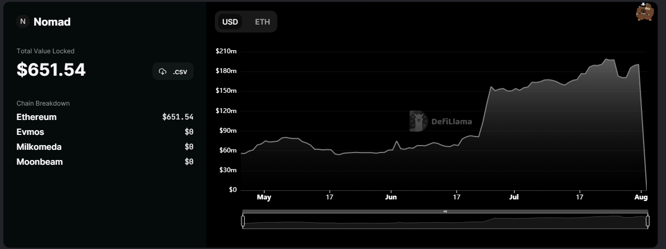
Task: Click the Chain Breakdown heading
Action: pyautogui.click(x=43, y=103)
